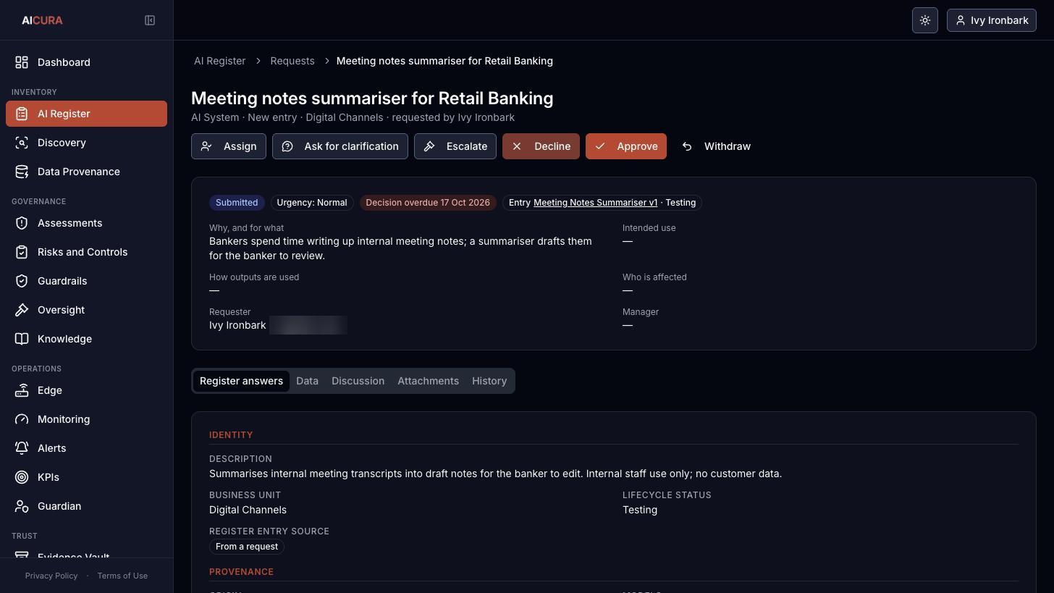Click the clarification question-mark icon
Image resolution: width=1054 pixels, height=593 pixels.
click(287, 146)
